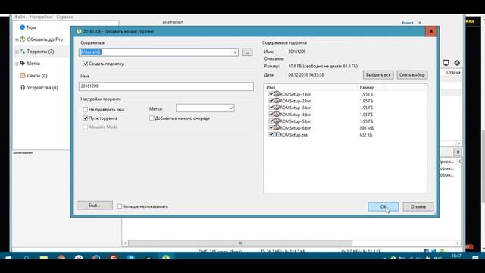
Task: Click the Report link above the ad
Action: click(408, 23)
